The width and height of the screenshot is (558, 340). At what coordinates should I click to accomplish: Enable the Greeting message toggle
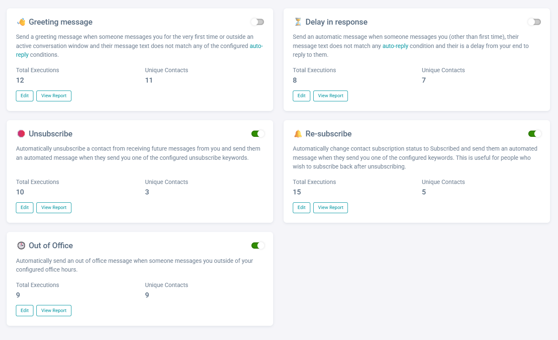point(257,22)
